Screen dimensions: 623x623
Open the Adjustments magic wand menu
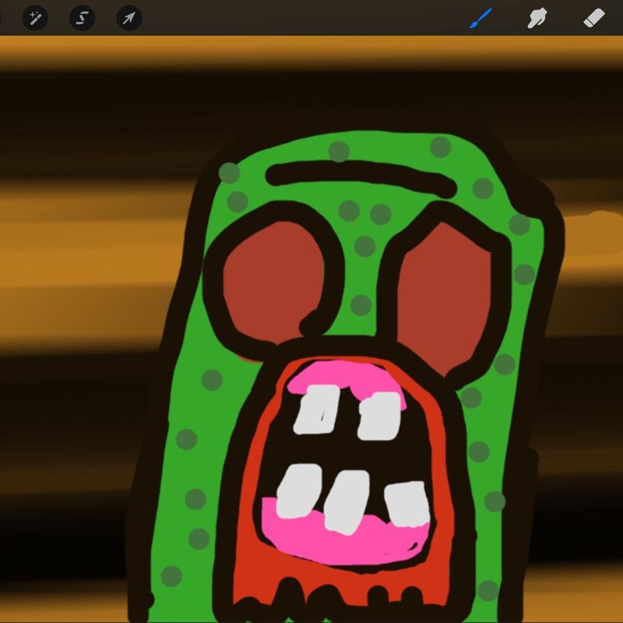(x=35, y=17)
